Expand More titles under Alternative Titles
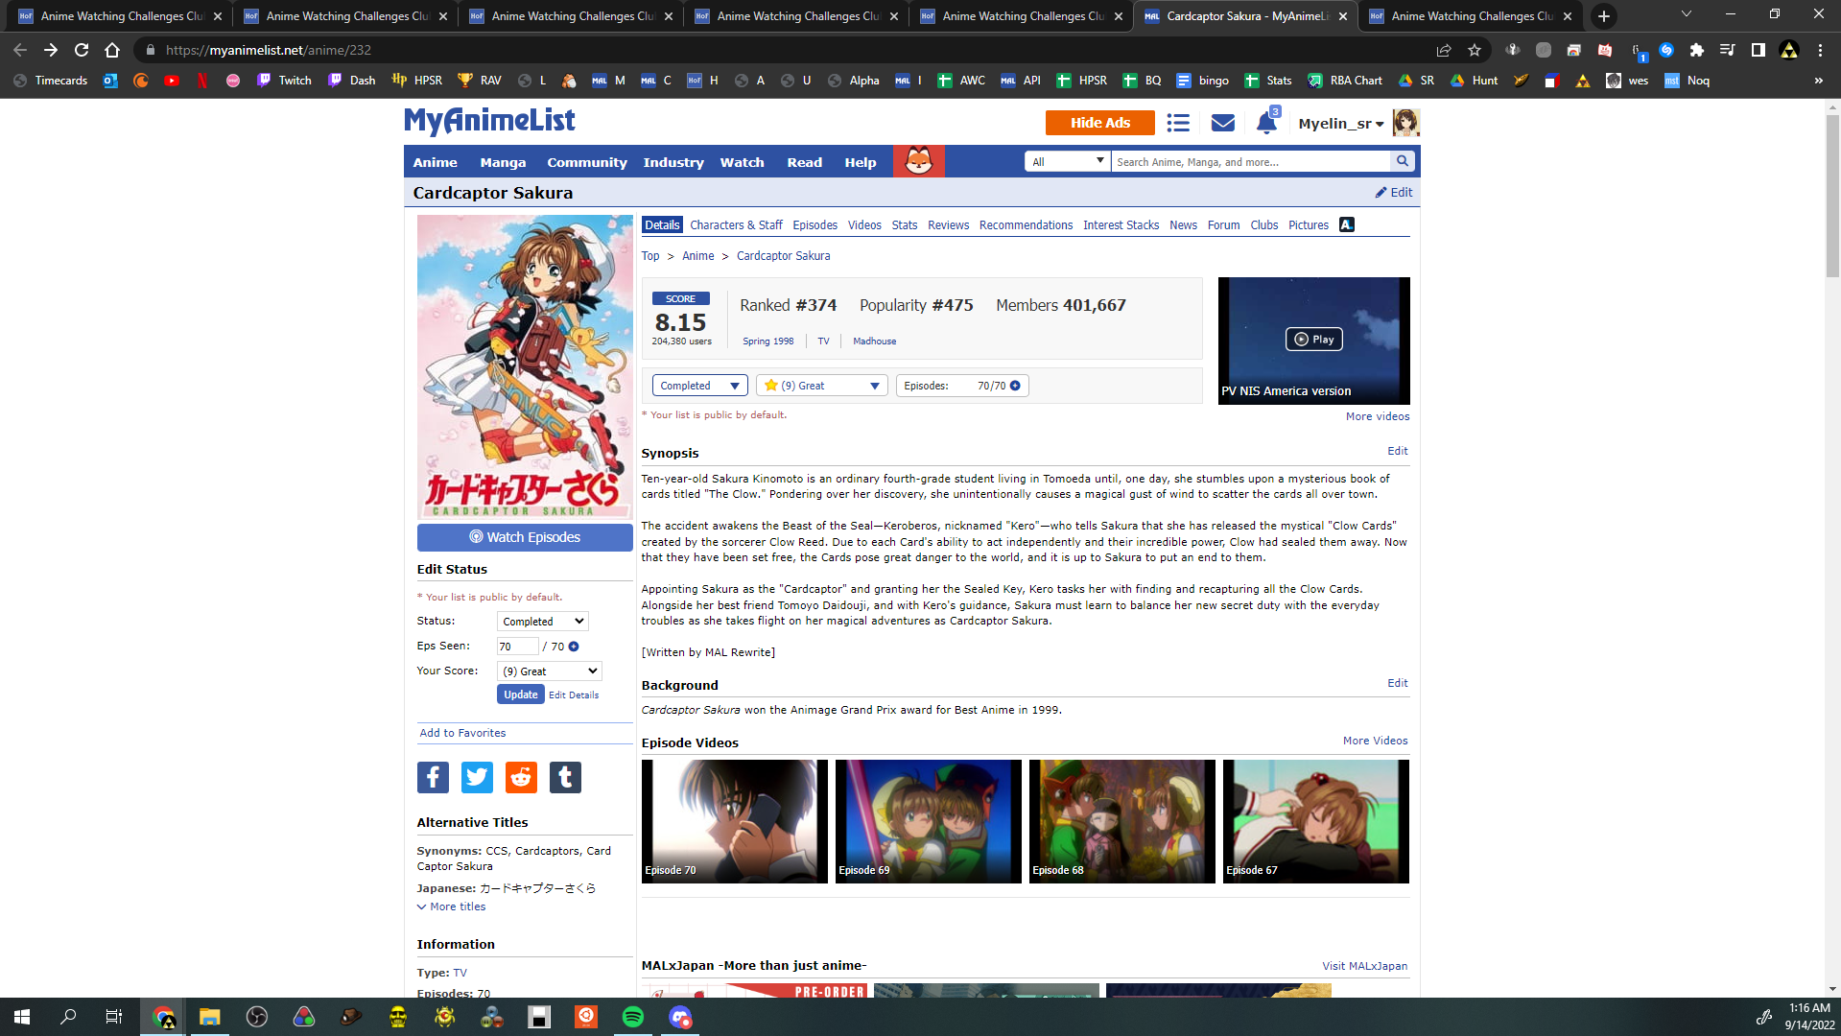Viewport: 1841px width, 1036px height. coord(451,906)
